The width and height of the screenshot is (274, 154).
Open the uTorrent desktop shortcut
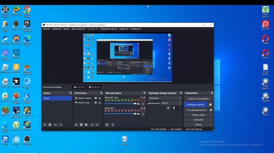pos(16,126)
